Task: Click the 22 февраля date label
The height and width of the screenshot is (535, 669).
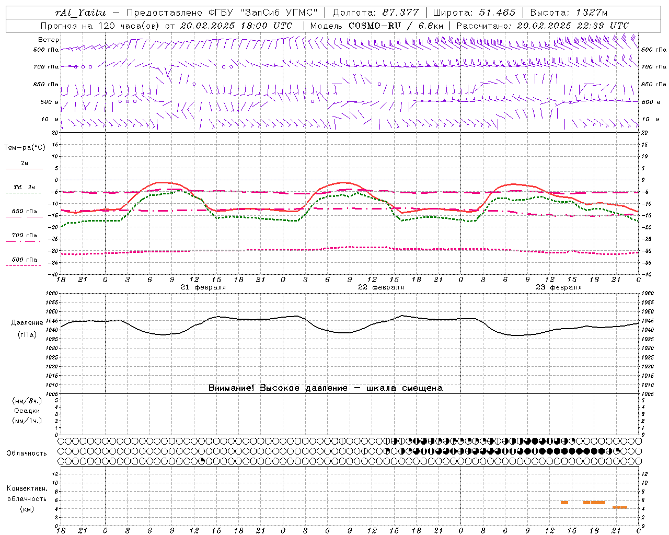Action: point(381,287)
